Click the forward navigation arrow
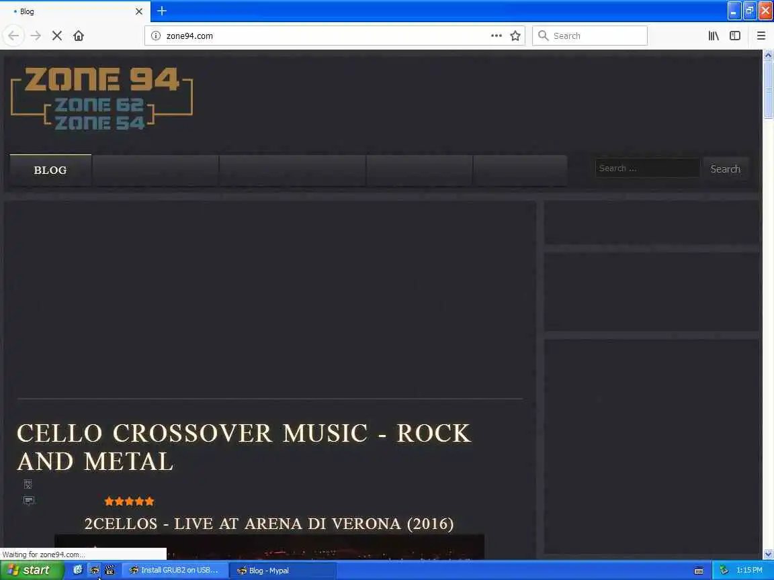 pyautogui.click(x=36, y=36)
